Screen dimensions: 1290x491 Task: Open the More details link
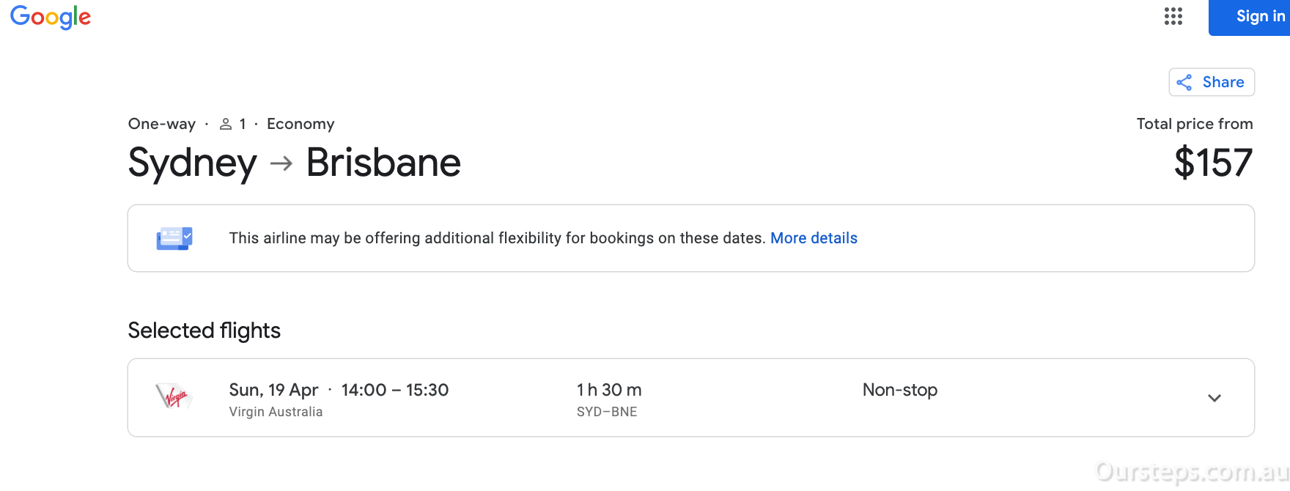click(x=814, y=238)
